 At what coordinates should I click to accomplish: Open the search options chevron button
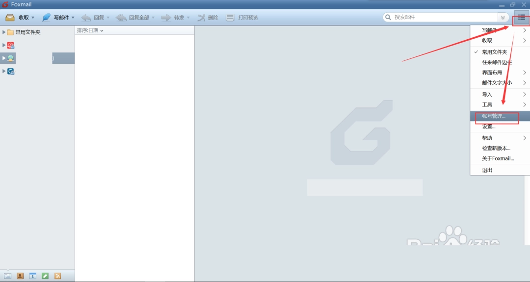coord(503,18)
